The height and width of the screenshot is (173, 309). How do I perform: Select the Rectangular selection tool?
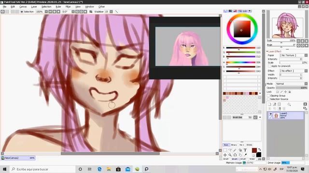tap(225, 150)
